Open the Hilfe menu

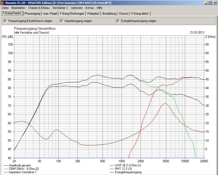point(99,8)
